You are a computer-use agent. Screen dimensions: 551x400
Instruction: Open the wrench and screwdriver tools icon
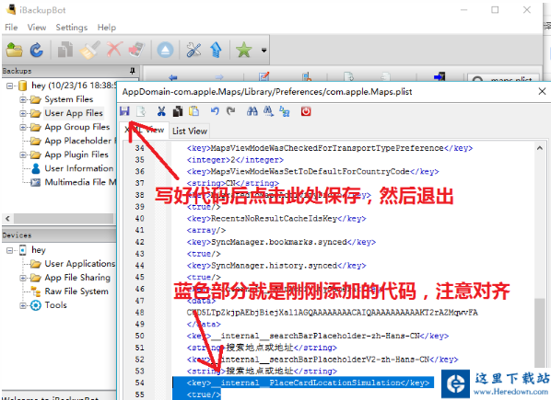pyautogui.click(x=193, y=51)
